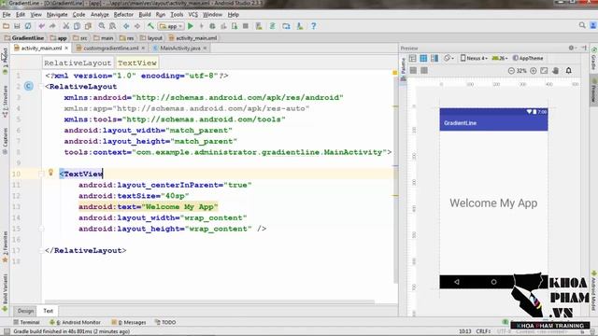The image size is (598, 336).
Task: Open the Project Structure icon
Action: pos(286,26)
